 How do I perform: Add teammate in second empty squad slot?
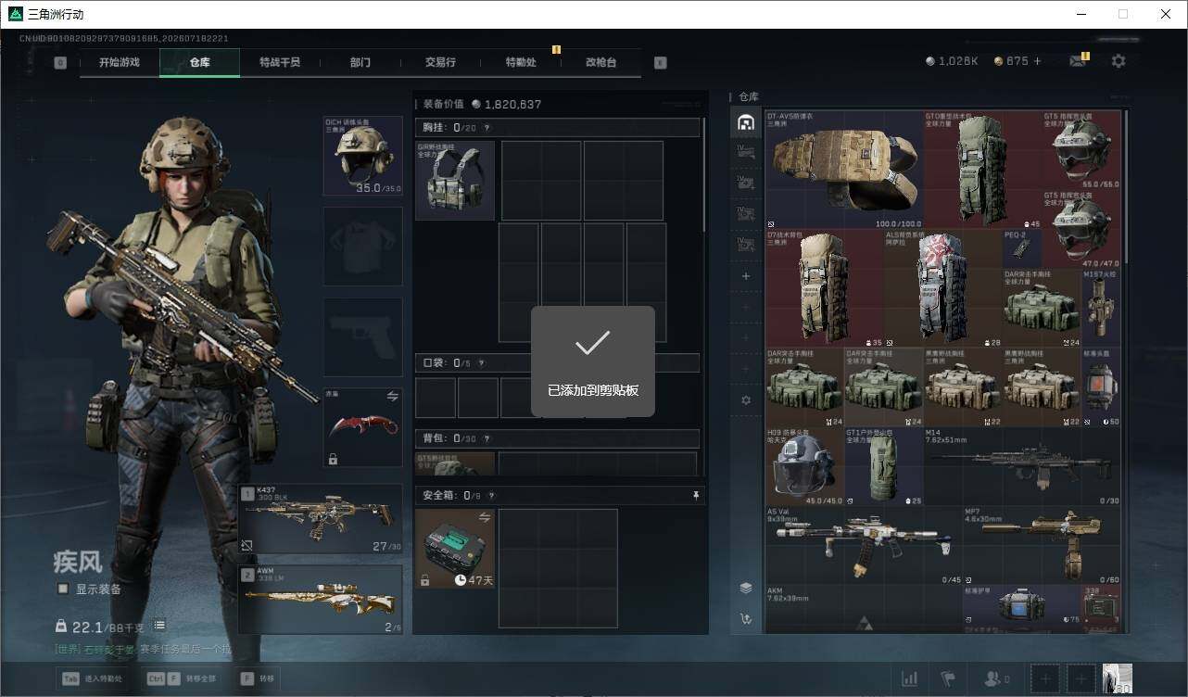[1081, 678]
